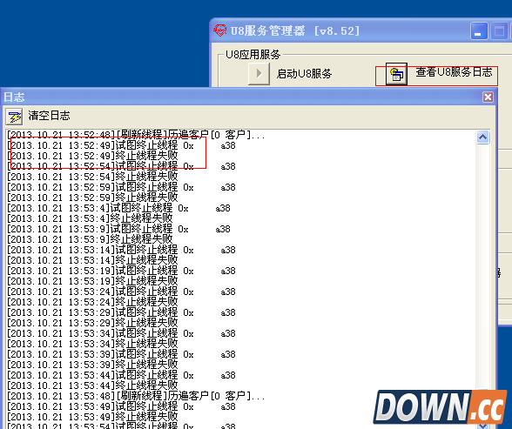Select log line 13:53:44 终止线程失败

pyautogui.click(x=92, y=385)
